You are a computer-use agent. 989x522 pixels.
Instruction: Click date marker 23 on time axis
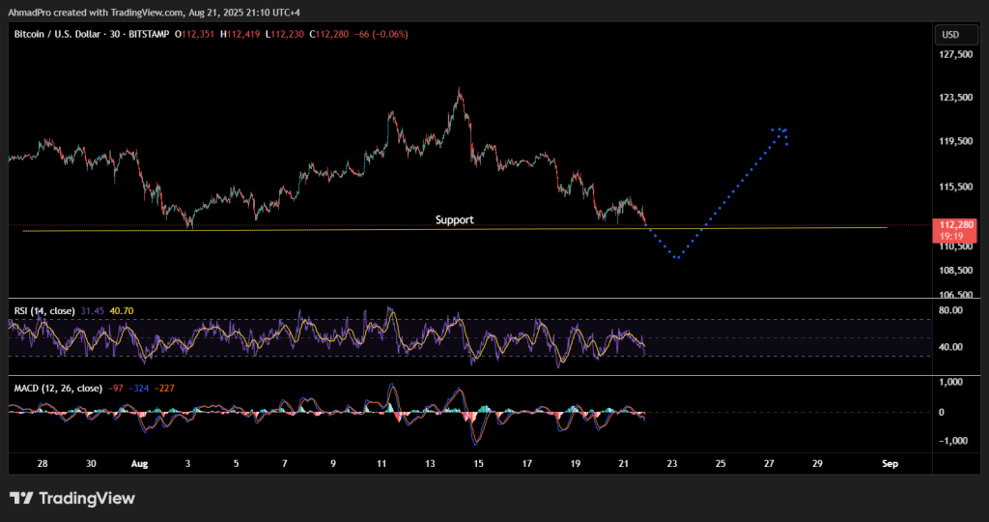(672, 464)
